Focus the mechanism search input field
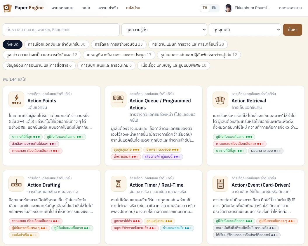The height and width of the screenshot is (246, 308). [x=61, y=30]
